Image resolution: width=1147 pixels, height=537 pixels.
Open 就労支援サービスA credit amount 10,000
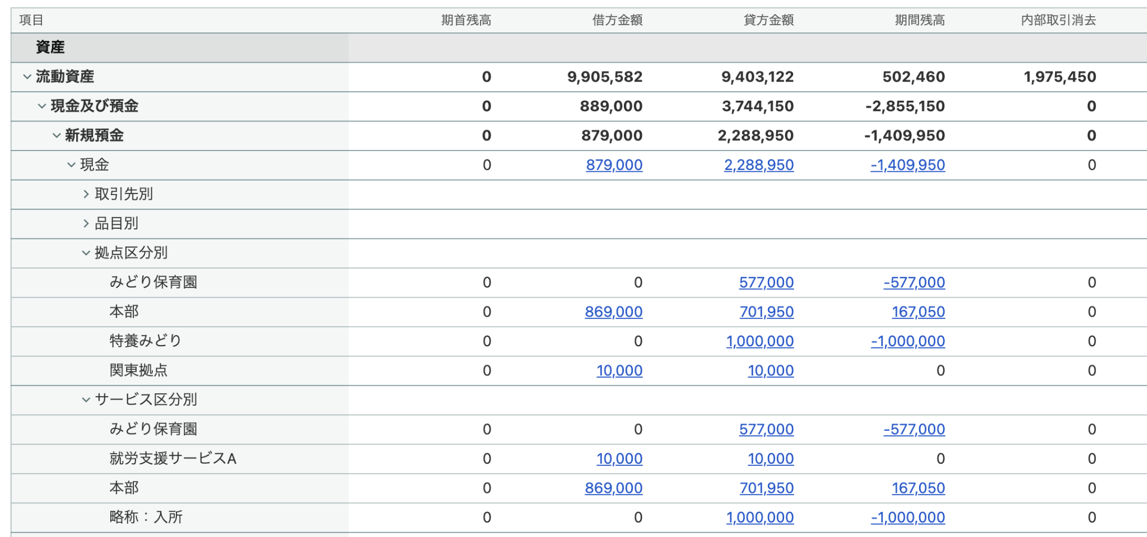771,459
